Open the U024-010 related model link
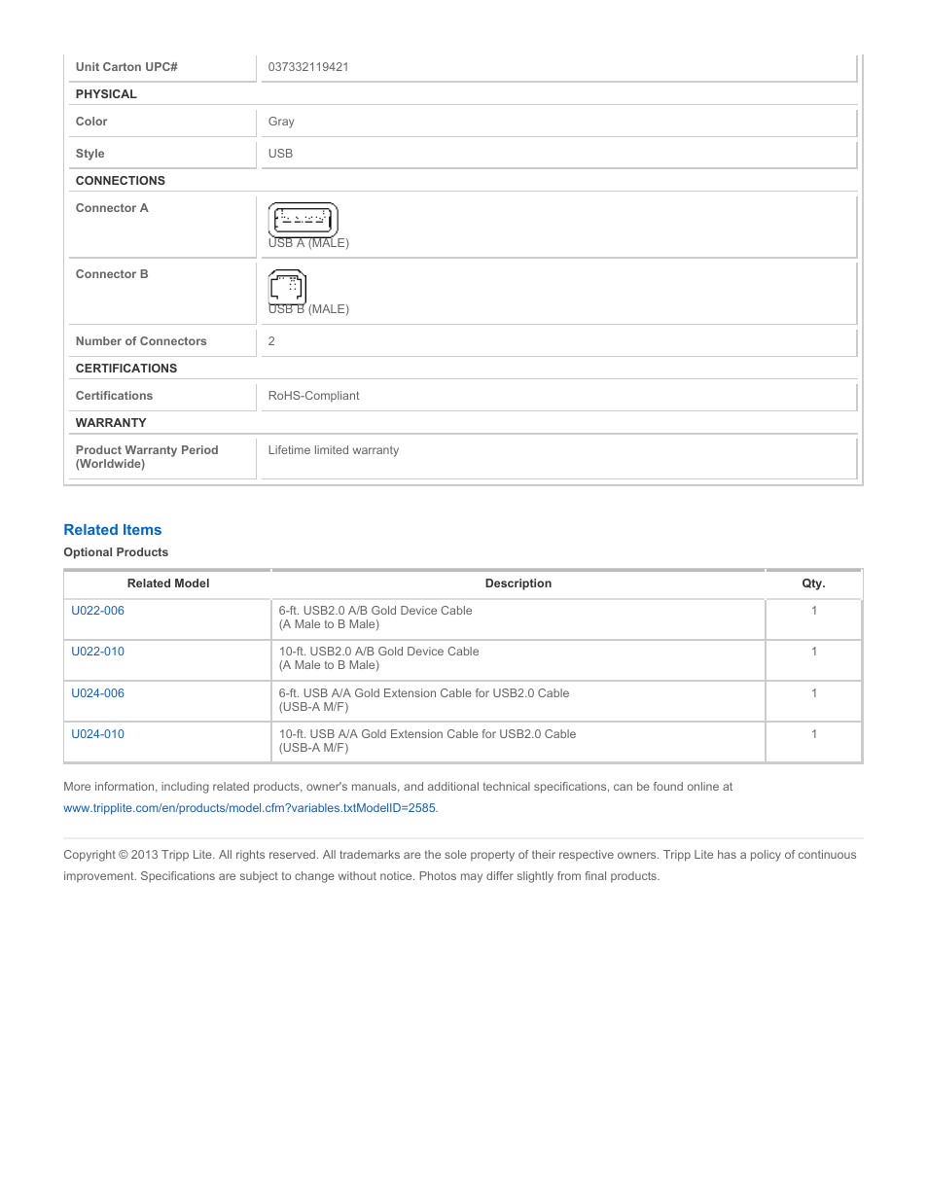The image size is (928, 1201). 97,734
